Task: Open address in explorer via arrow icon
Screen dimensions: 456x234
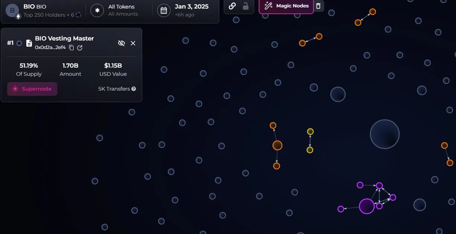Action: pyautogui.click(x=80, y=48)
